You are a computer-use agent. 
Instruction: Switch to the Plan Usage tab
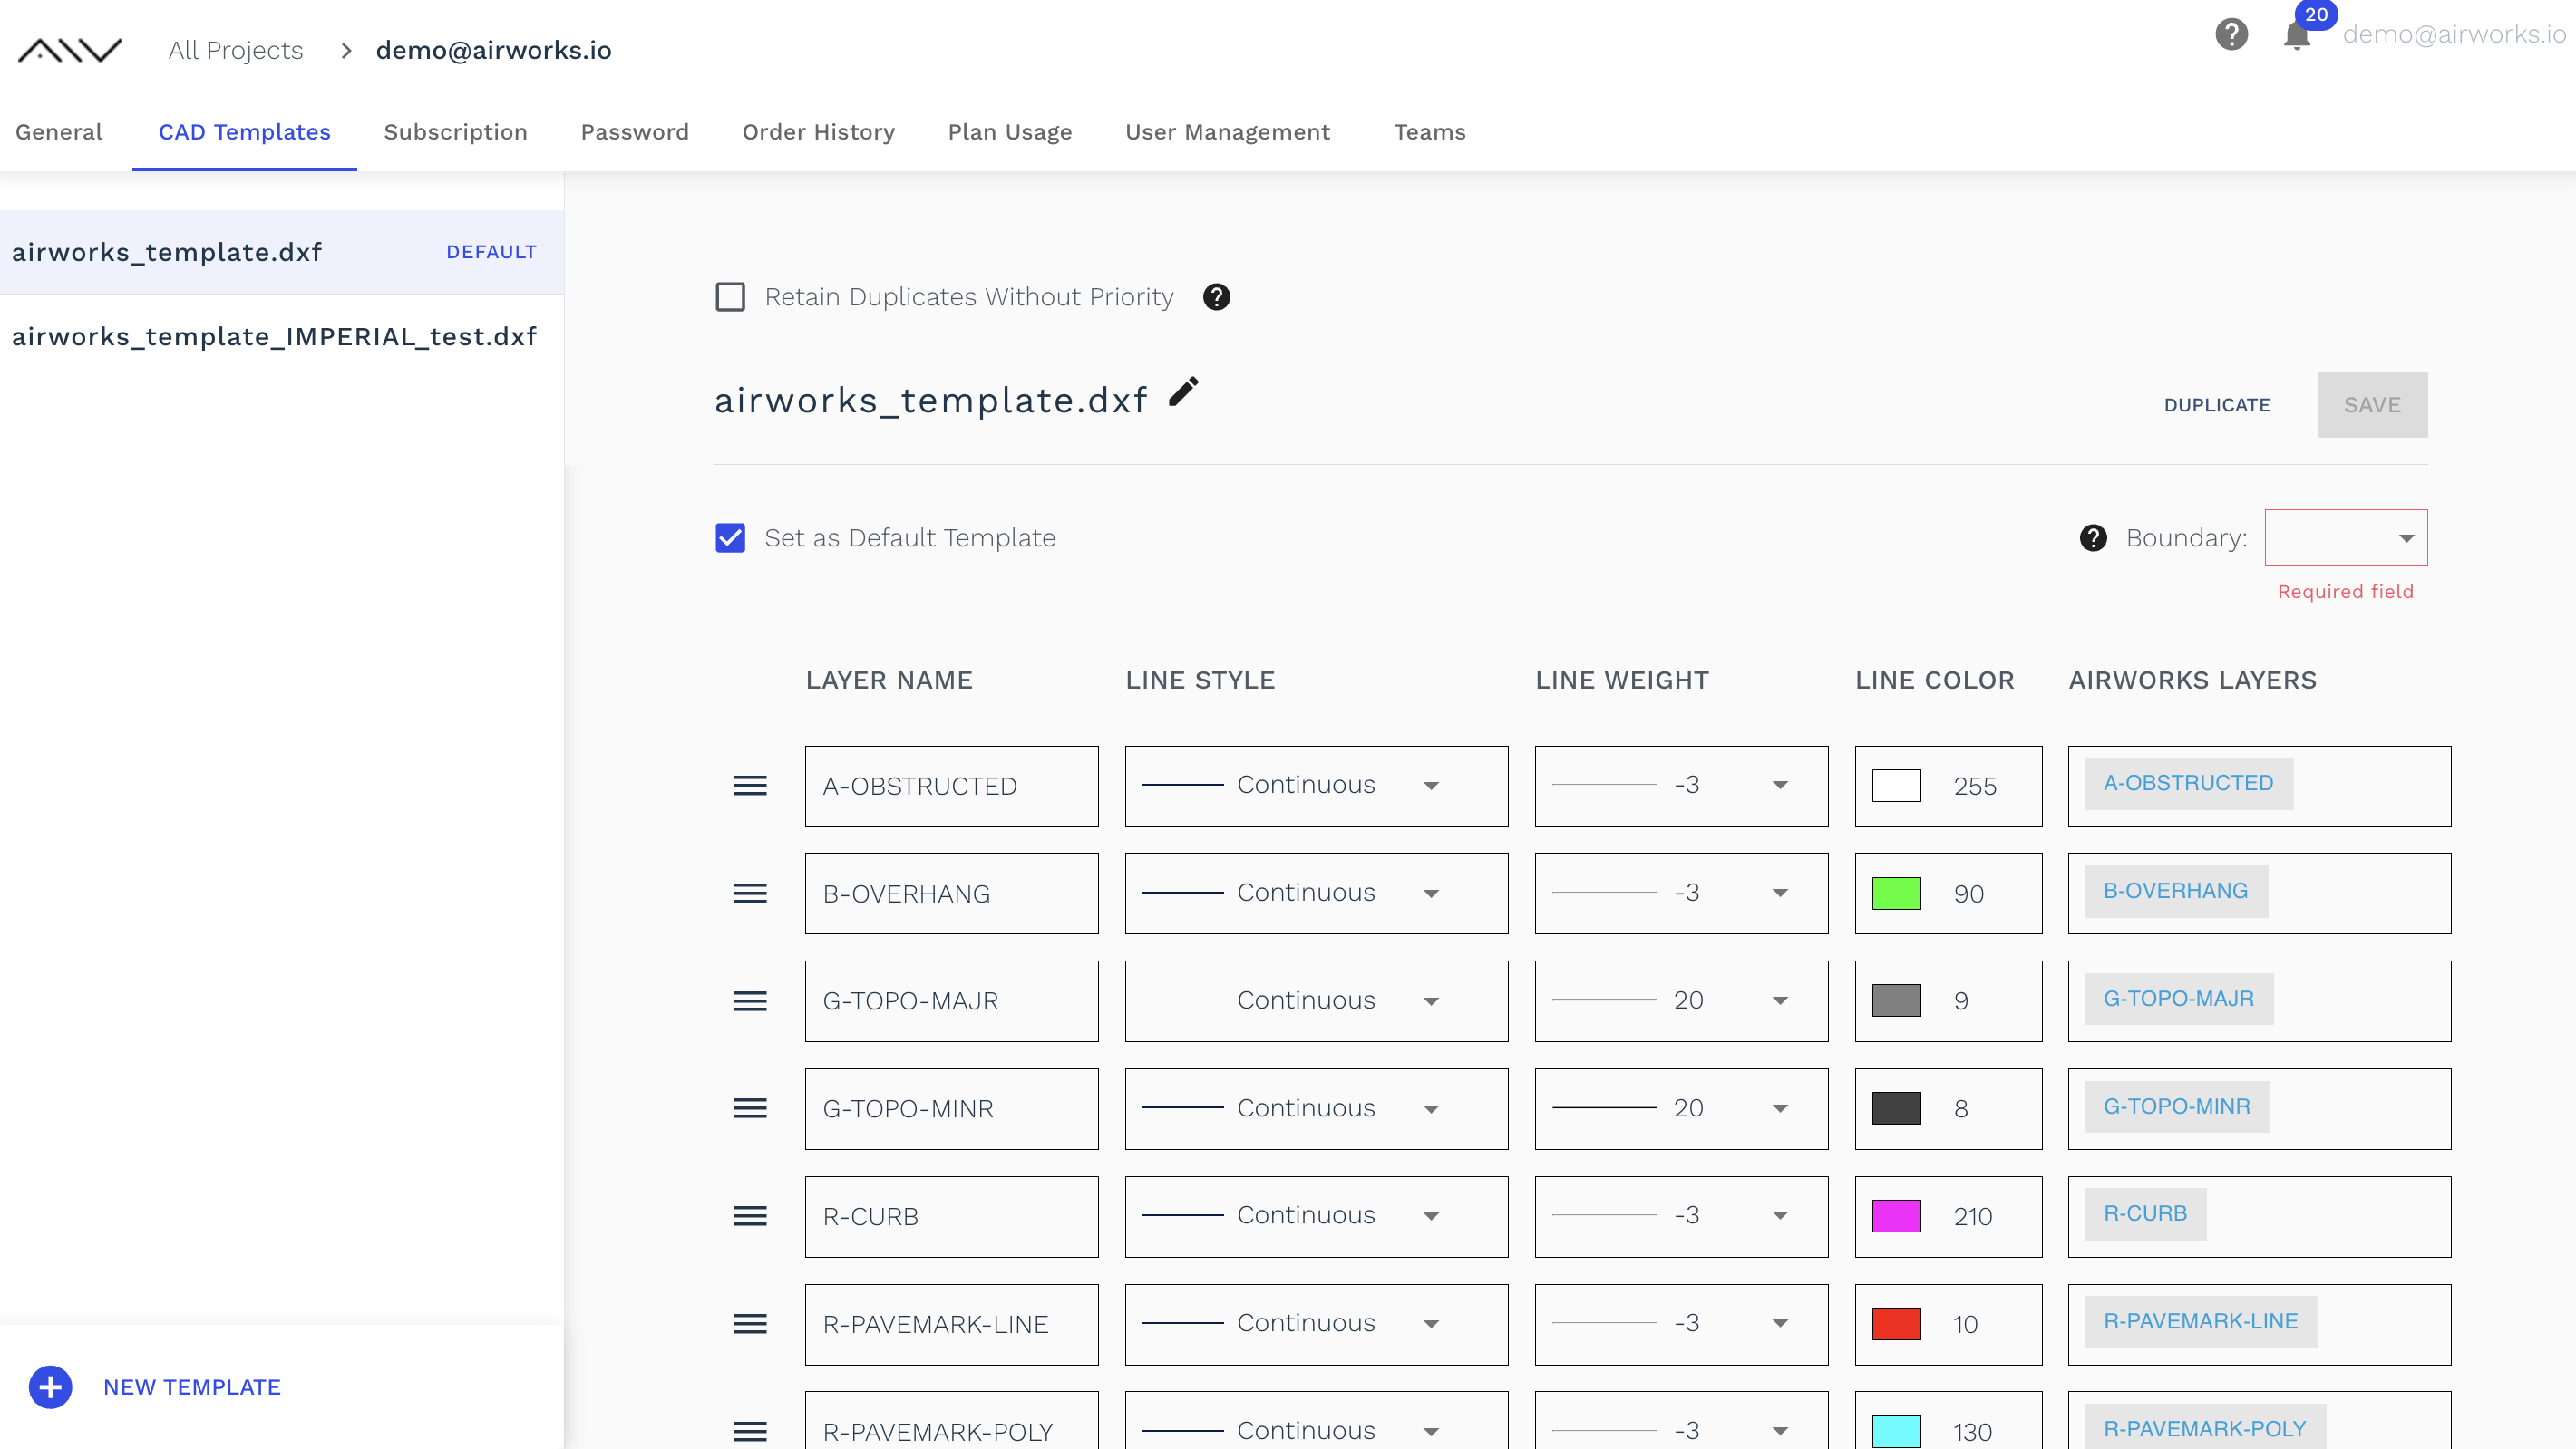1009,132
